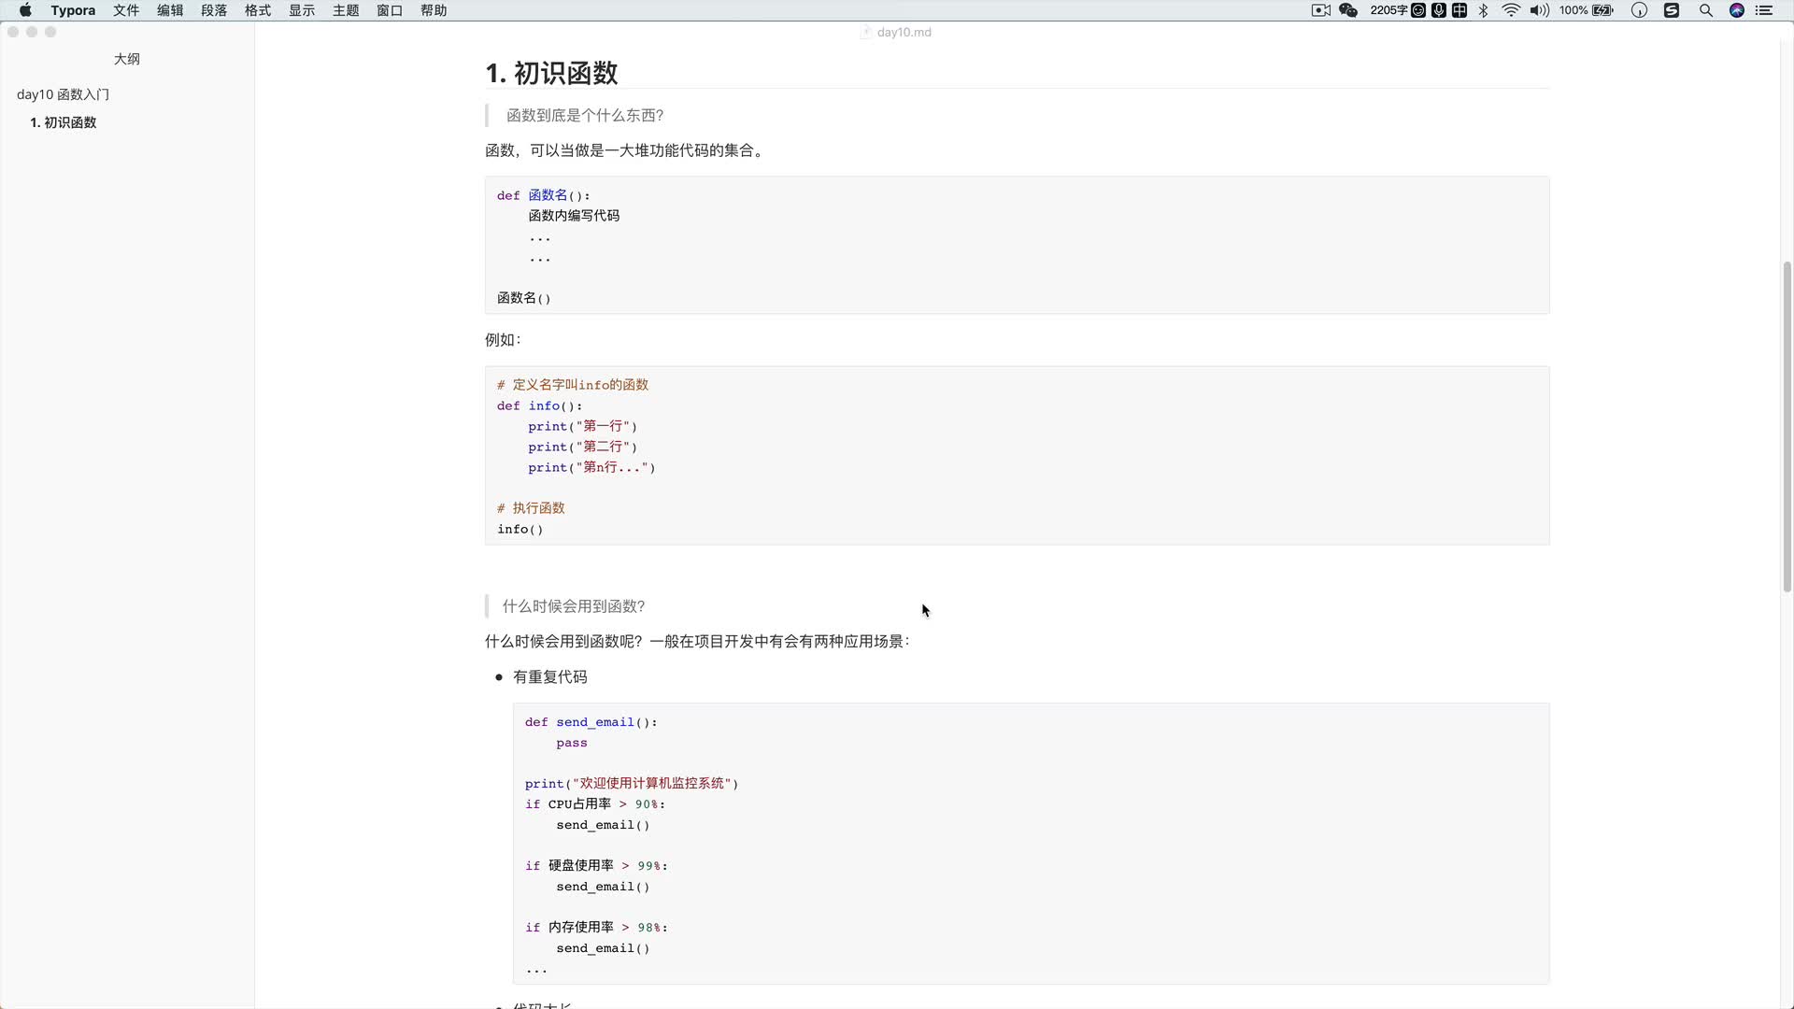Click the line if 内存使用率 > 98%:
1794x1009 pixels.
[596, 928]
